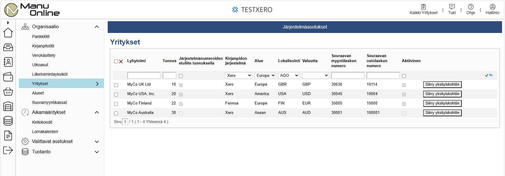The width and height of the screenshot is (505, 176).
Task: Select the MyCo UK Ltd row checkbox
Action: tap(116, 85)
